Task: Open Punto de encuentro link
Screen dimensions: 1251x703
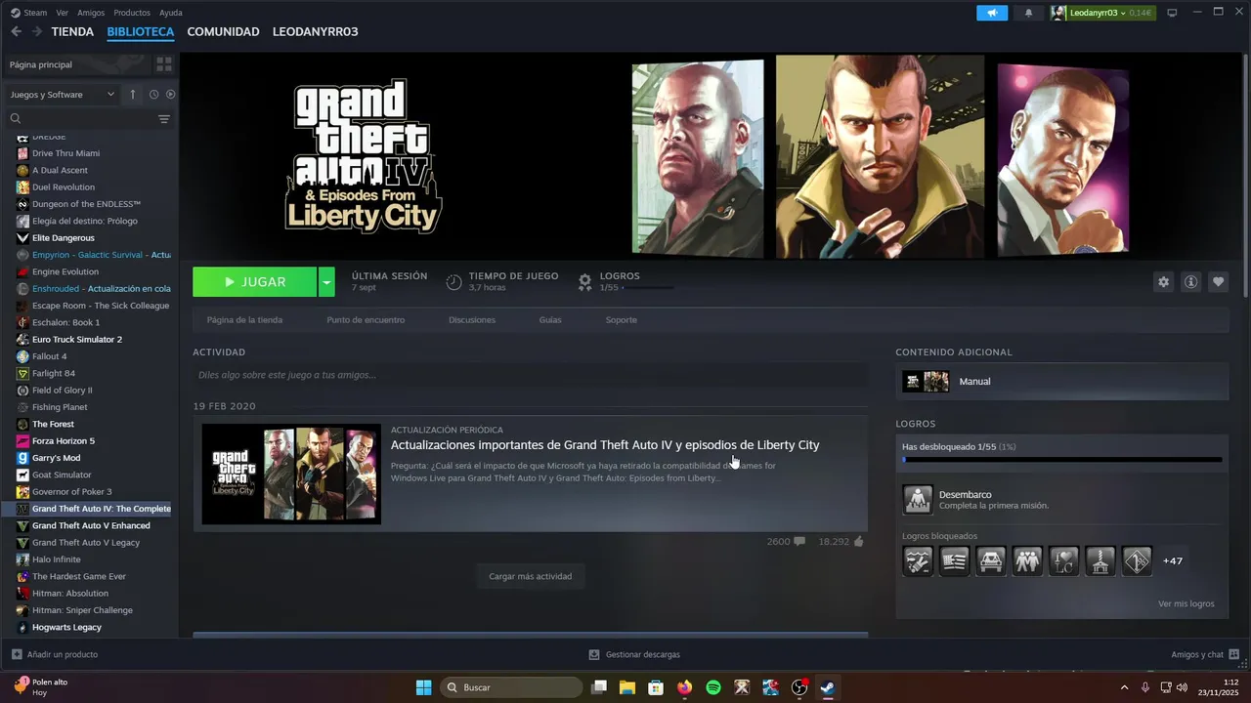Action: 366,320
